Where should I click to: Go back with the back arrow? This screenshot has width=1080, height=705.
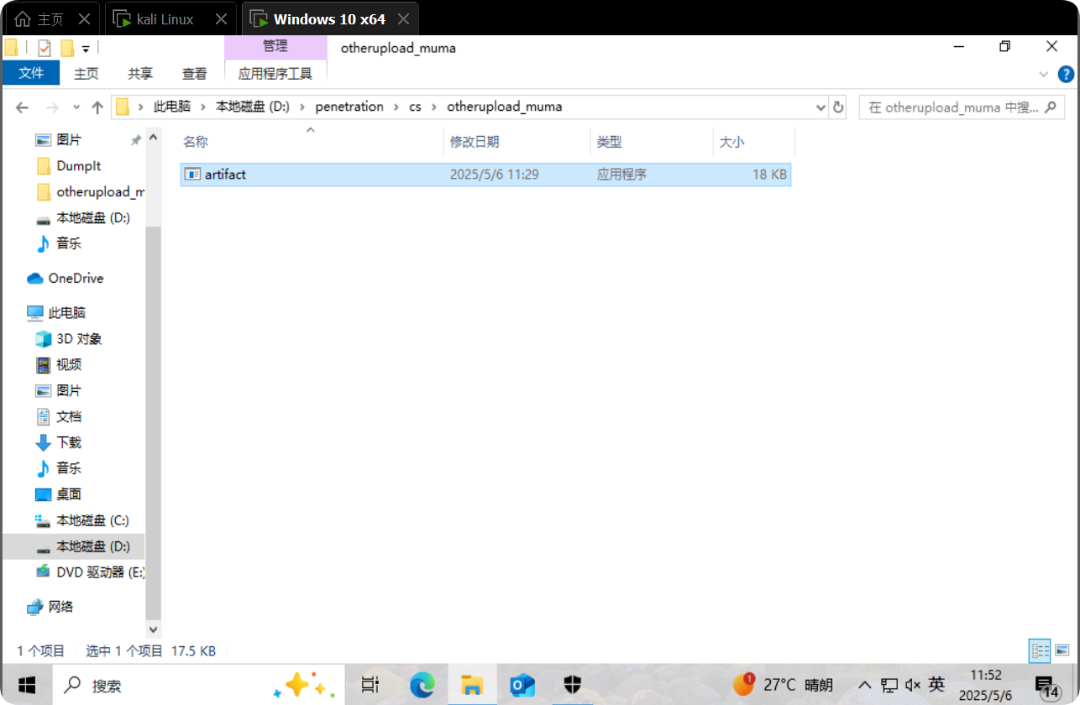(22, 107)
